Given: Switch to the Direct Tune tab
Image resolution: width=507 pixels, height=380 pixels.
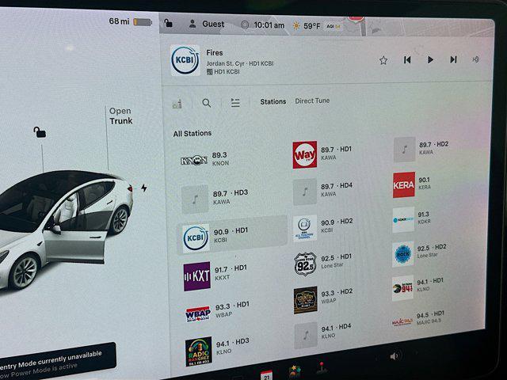Looking at the screenshot, I should [x=312, y=101].
